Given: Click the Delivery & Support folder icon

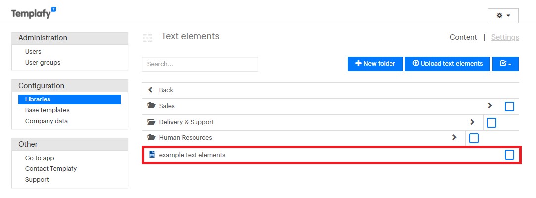Looking at the screenshot, I should point(151,122).
